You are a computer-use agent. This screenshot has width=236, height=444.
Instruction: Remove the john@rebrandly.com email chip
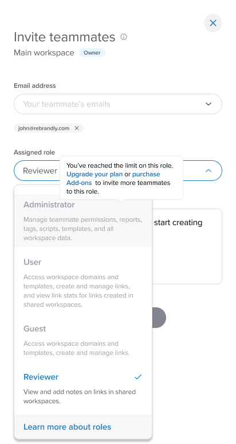coord(77,128)
